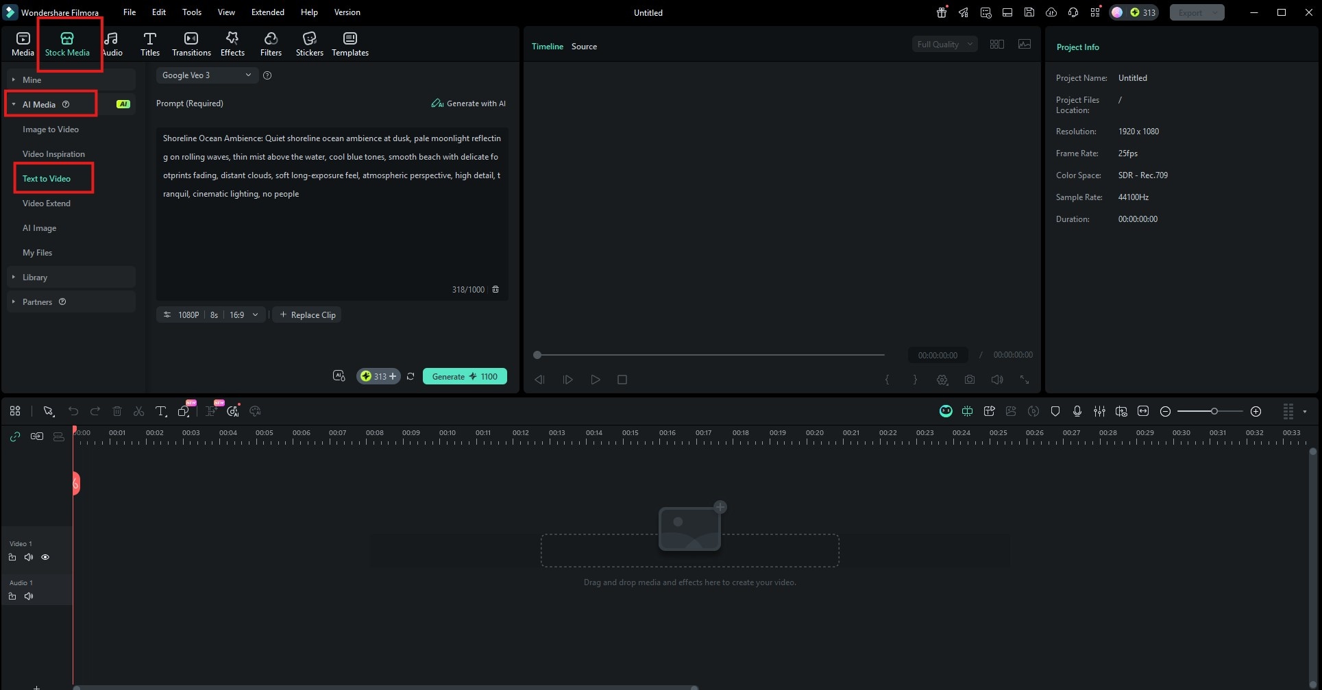Select Video Extend

point(47,204)
